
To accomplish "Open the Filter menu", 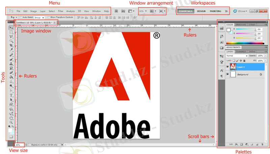I will [x=60, y=11].
